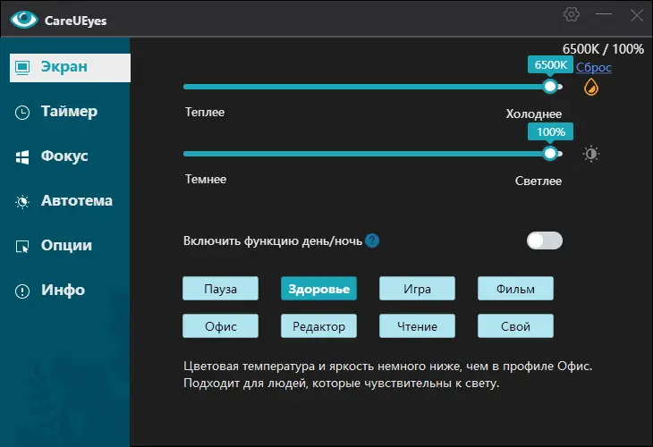Screen dimensions: 653x447
Task: Click the orange color temperature droplet icon
Action: (591, 87)
